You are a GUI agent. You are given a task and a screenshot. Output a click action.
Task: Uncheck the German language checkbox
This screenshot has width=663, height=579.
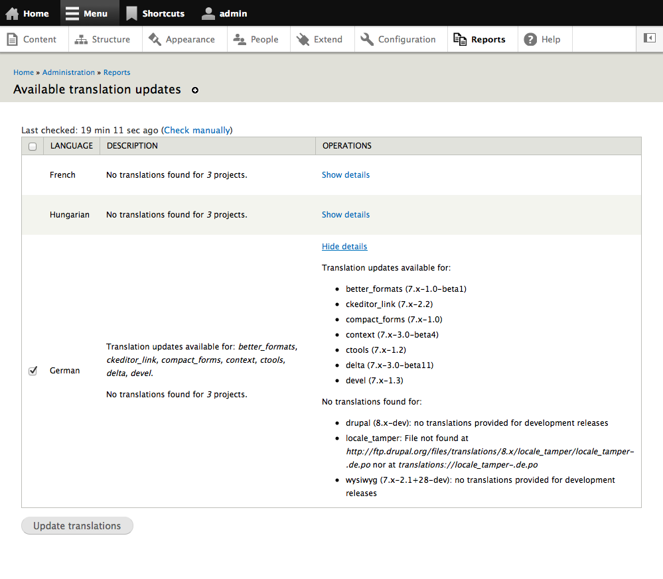[x=33, y=371]
